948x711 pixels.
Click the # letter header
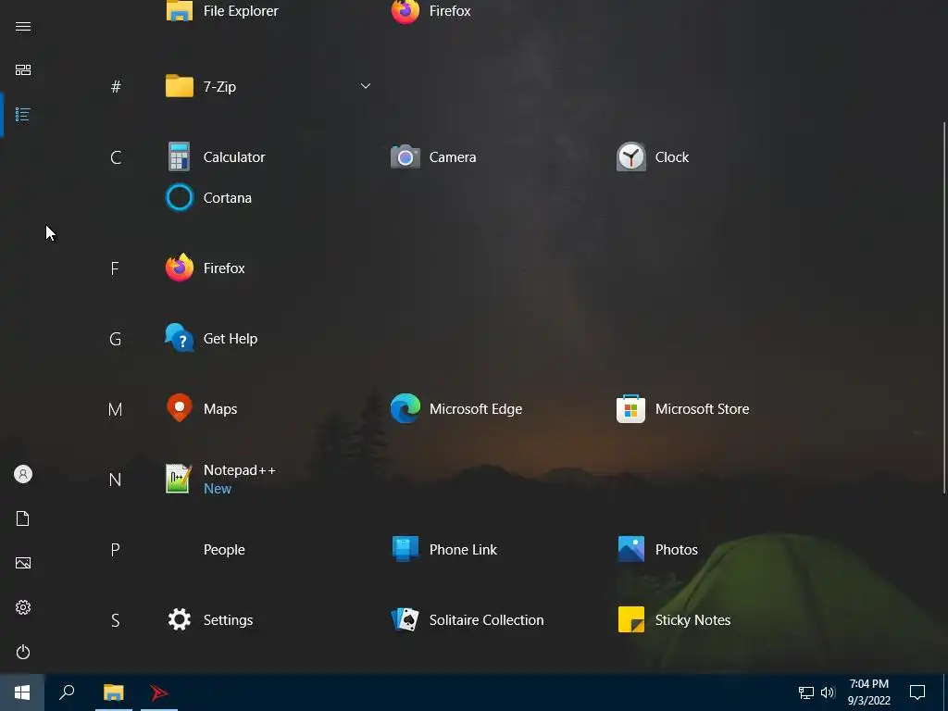pos(116,86)
